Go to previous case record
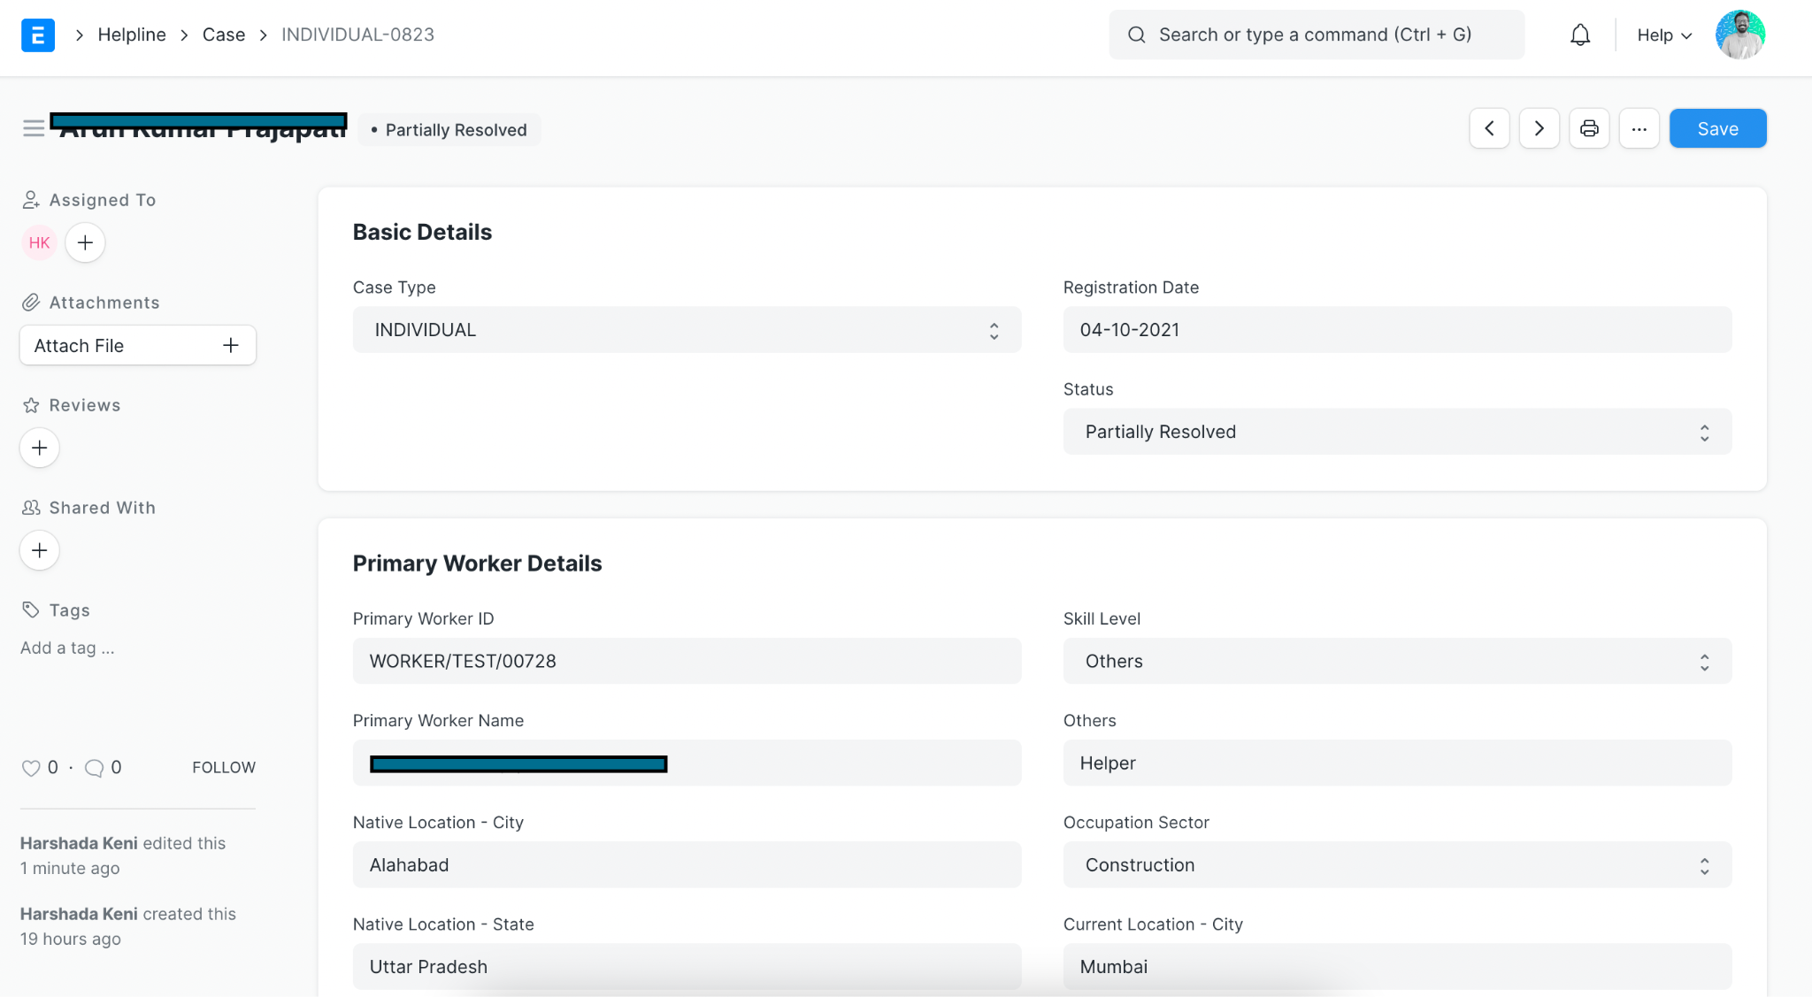This screenshot has width=1812, height=997. point(1489,129)
